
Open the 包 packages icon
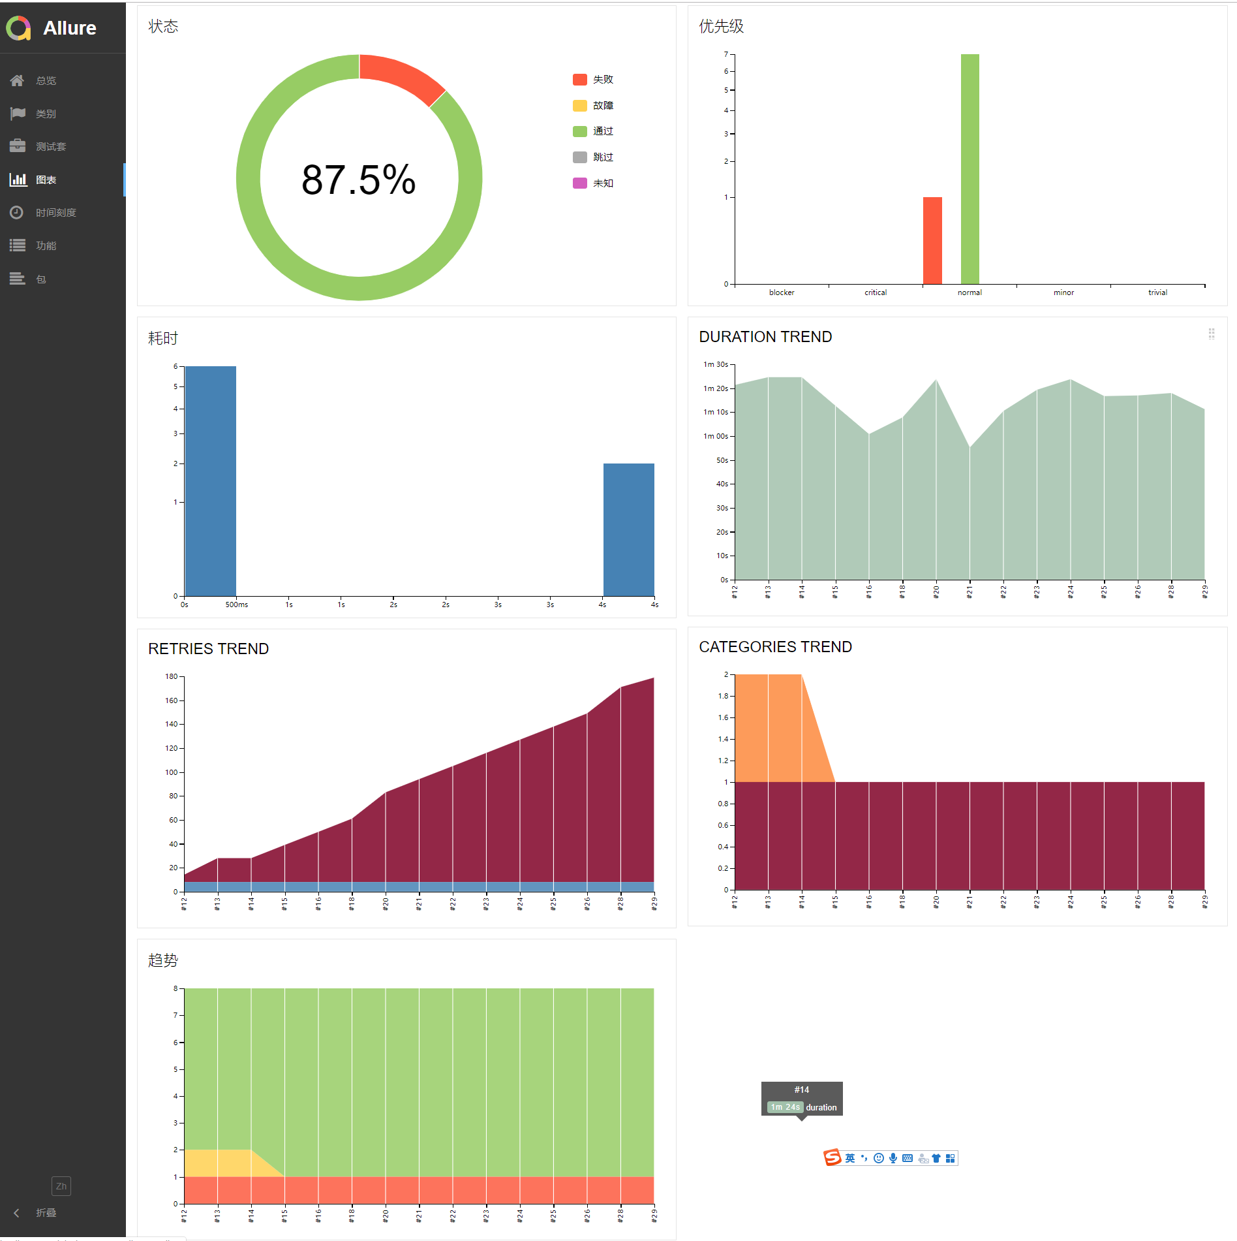click(x=18, y=279)
